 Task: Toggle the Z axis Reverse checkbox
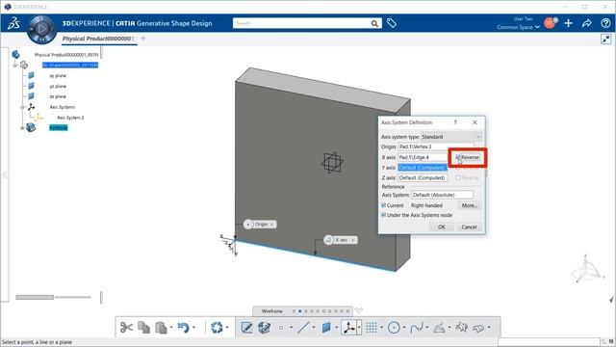coord(458,177)
